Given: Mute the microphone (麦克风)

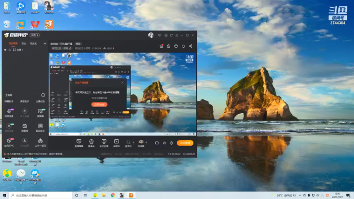Looking at the screenshot, I should [128, 143].
